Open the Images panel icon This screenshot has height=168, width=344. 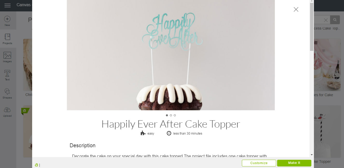coord(7,55)
